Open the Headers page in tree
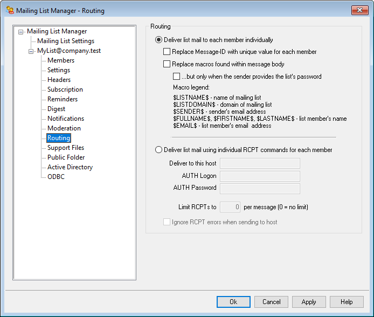374x317 pixels. [59, 80]
